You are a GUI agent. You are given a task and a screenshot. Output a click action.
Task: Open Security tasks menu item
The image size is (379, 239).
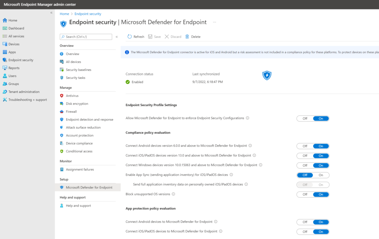pos(76,78)
